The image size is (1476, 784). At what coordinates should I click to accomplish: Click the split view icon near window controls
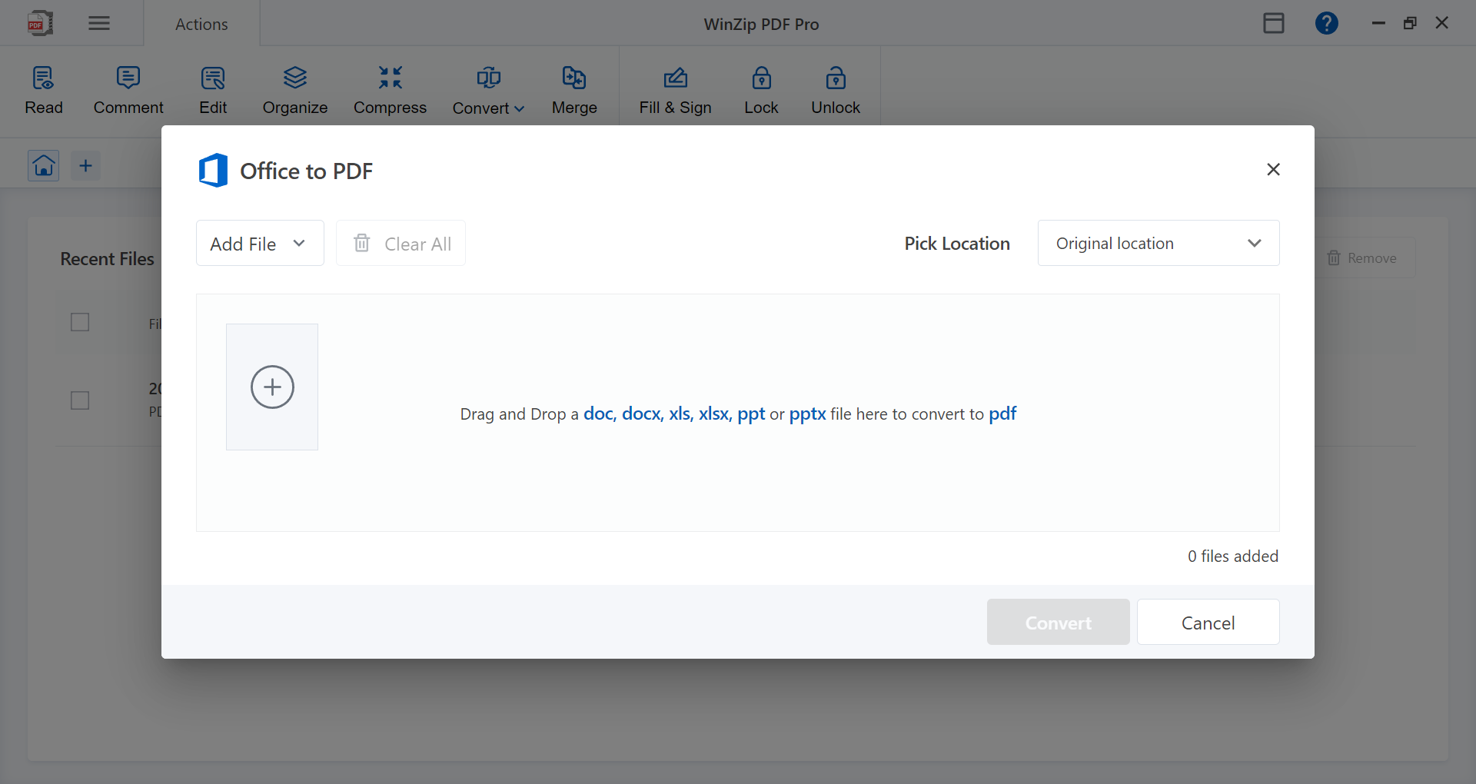[1273, 23]
